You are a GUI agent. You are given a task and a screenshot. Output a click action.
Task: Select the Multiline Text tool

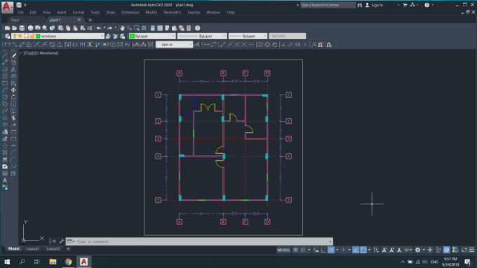click(5, 181)
